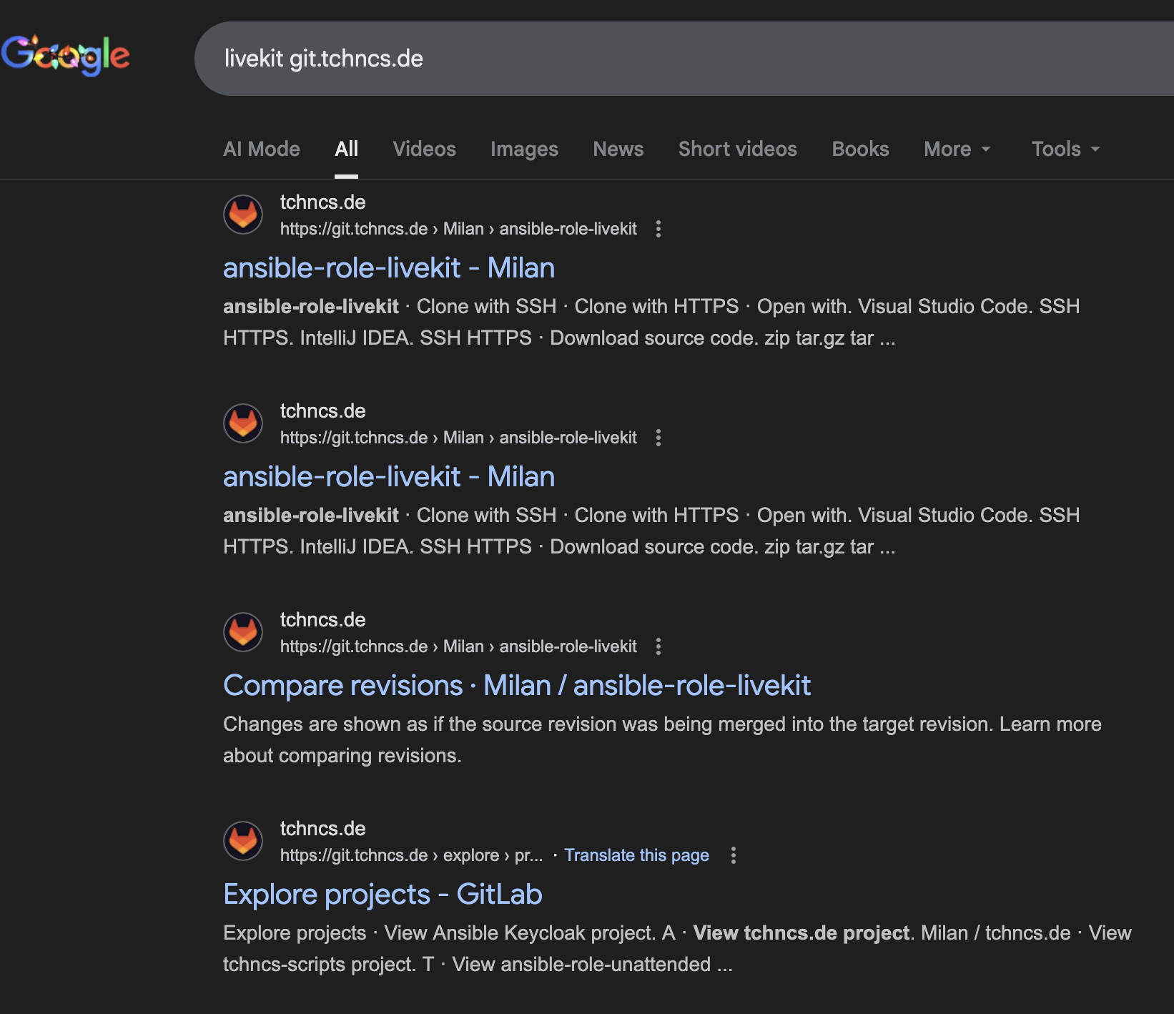1174x1014 pixels.
Task: Open the Videos tab
Action: pyautogui.click(x=424, y=149)
